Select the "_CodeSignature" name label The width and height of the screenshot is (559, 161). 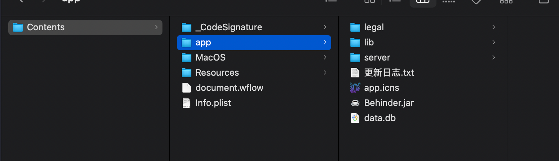[229, 27]
